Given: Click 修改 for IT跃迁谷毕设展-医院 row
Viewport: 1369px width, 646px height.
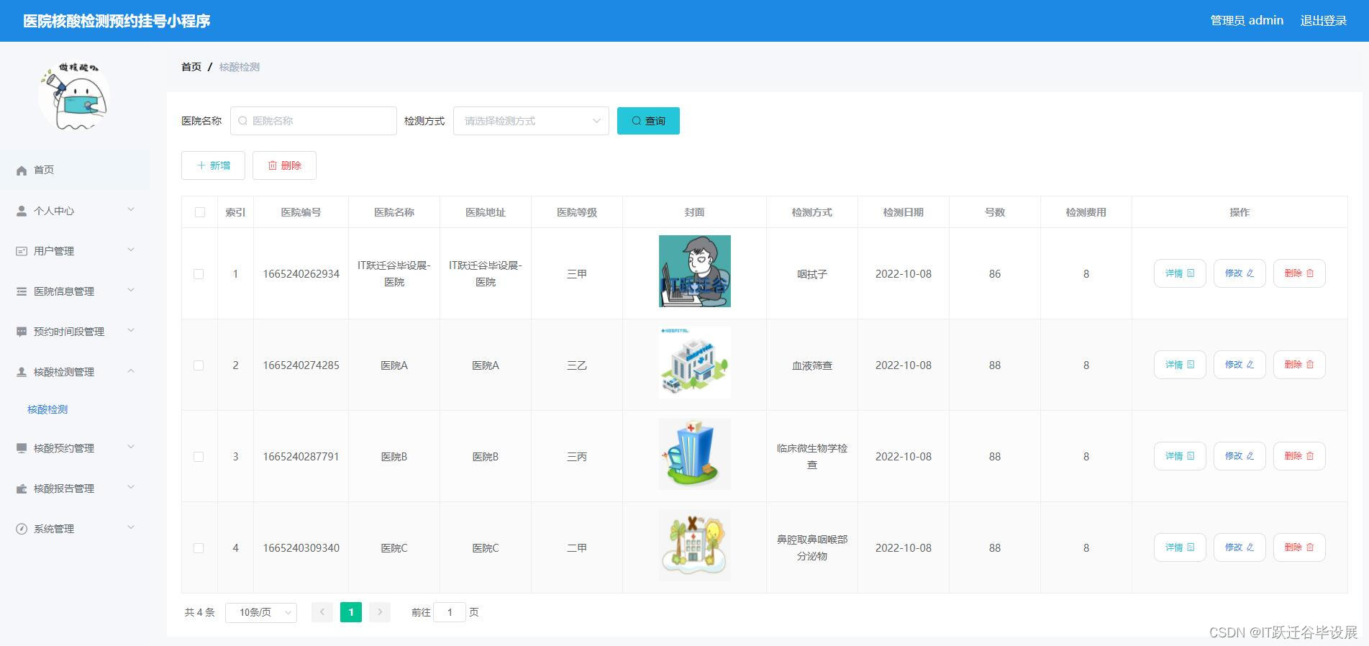Looking at the screenshot, I should 1240,273.
